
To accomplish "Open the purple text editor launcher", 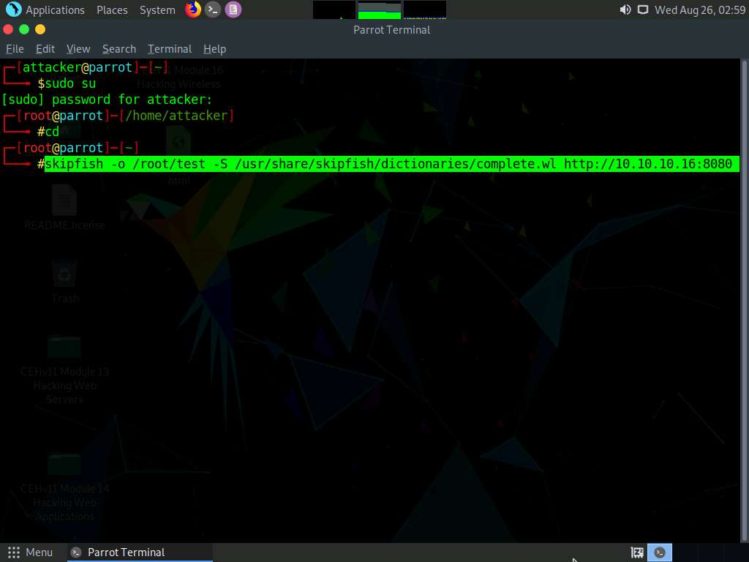I will pos(233,10).
